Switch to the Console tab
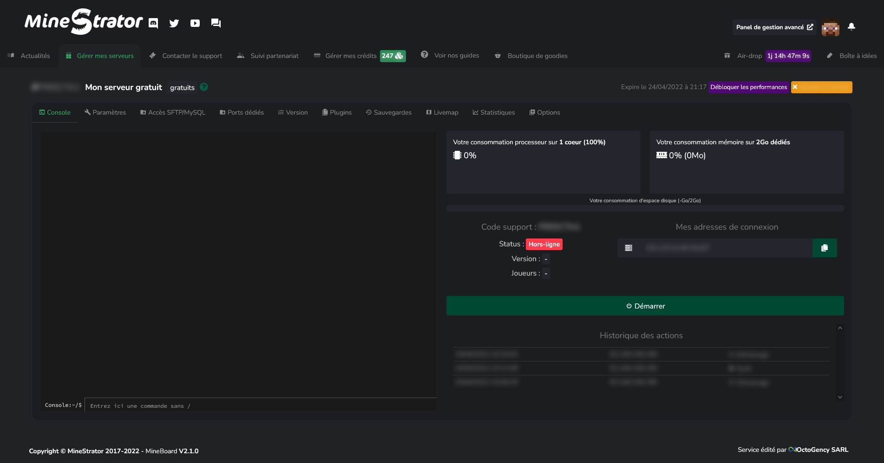 [x=55, y=112]
